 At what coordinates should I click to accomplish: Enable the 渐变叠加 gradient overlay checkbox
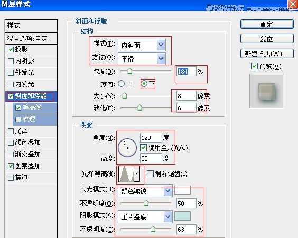tap(11, 154)
